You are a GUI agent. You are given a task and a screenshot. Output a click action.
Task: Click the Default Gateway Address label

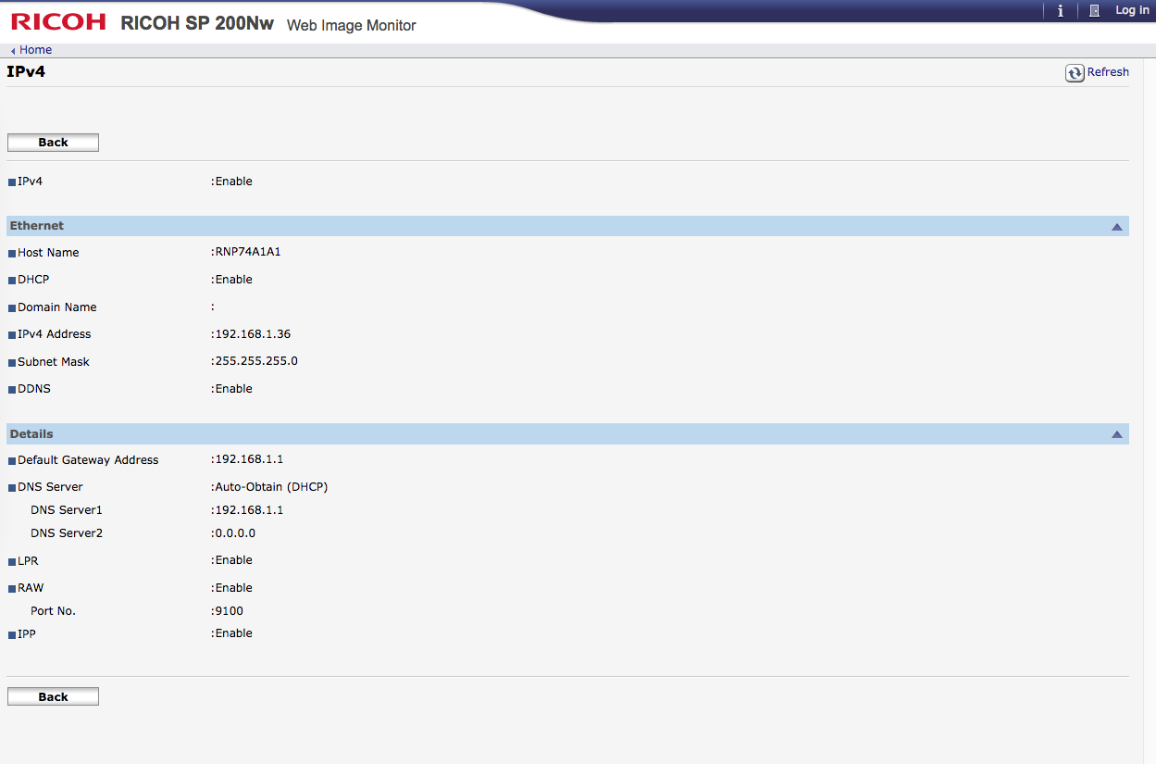(88, 460)
